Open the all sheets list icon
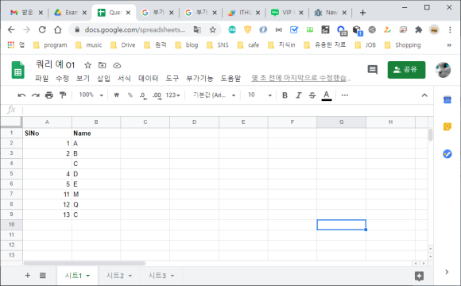This screenshot has height=286, width=461. (x=43, y=276)
